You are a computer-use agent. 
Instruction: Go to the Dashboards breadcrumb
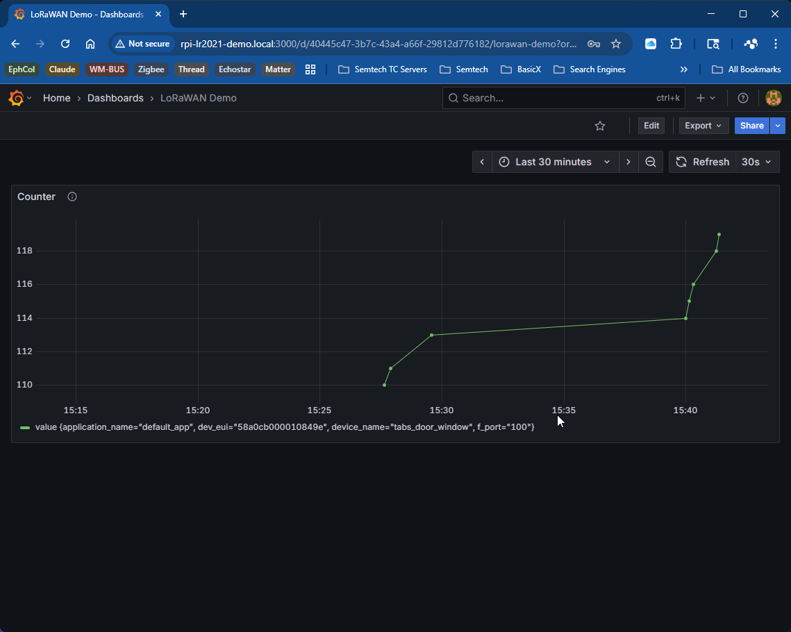click(x=115, y=98)
